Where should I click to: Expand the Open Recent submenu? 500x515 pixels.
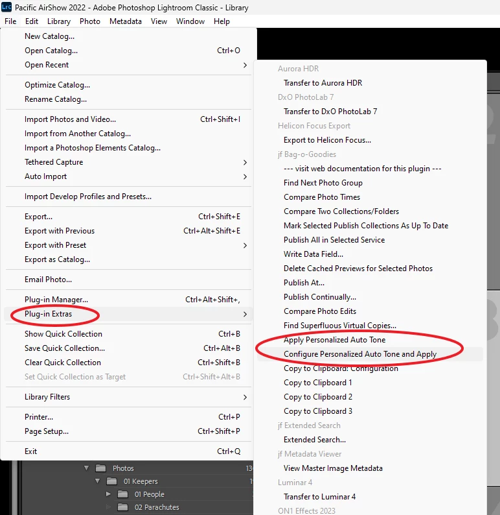(128, 65)
